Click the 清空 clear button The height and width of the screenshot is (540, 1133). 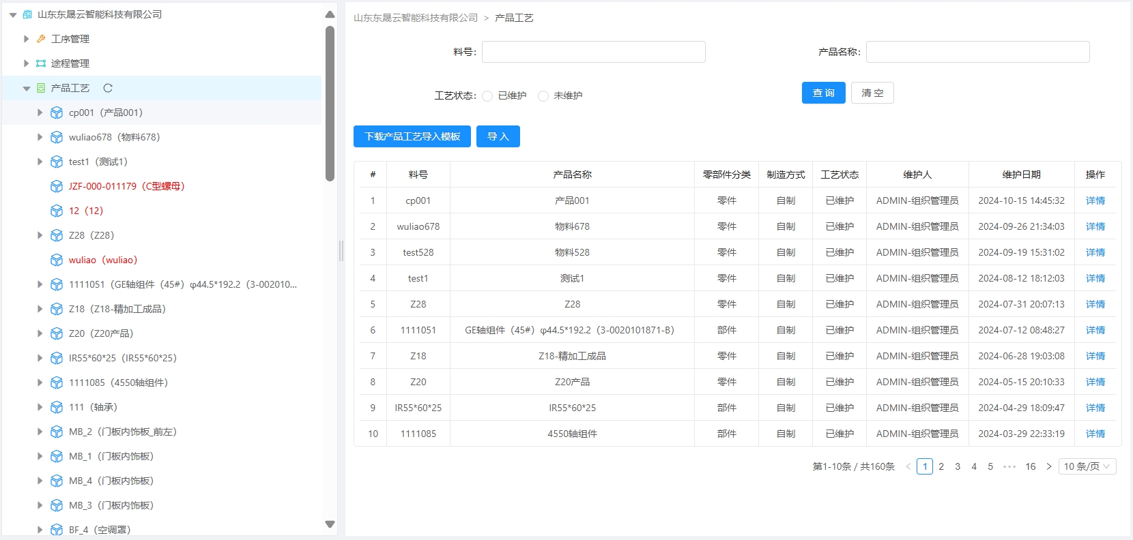pyautogui.click(x=872, y=93)
